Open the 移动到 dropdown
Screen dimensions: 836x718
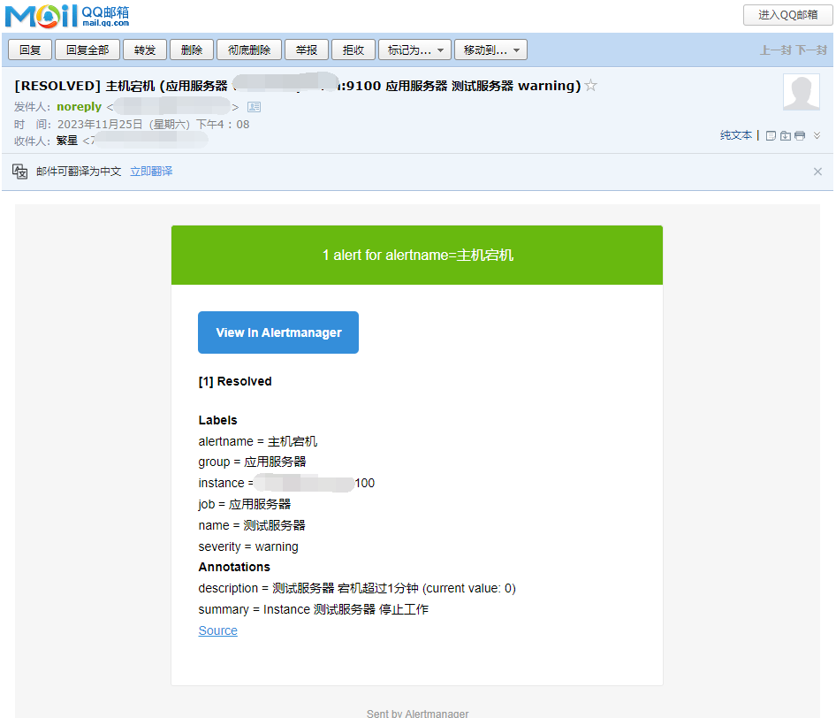[490, 50]
